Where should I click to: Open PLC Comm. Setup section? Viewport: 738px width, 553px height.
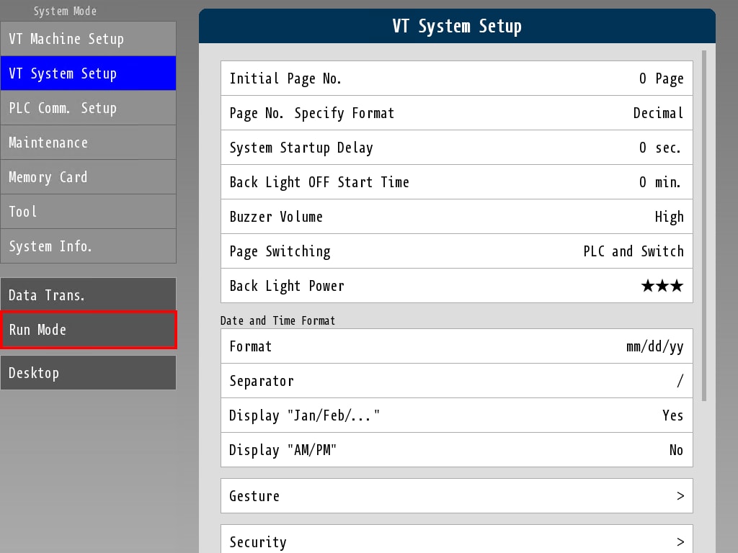pos(88,108)
